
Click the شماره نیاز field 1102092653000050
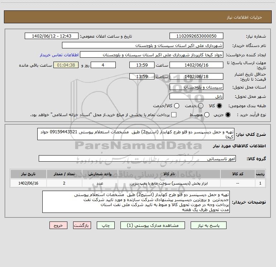point(196,36)
